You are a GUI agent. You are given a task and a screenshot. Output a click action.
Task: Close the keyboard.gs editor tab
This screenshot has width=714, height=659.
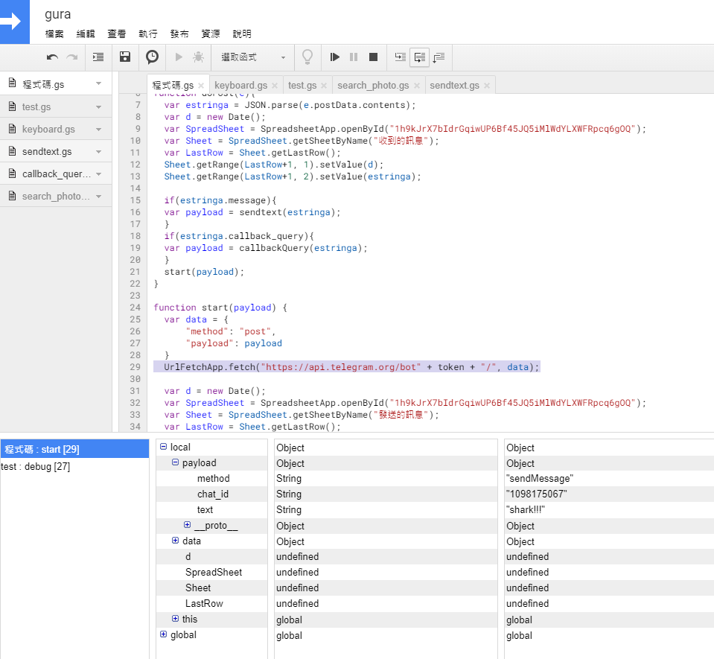point(275,86)
